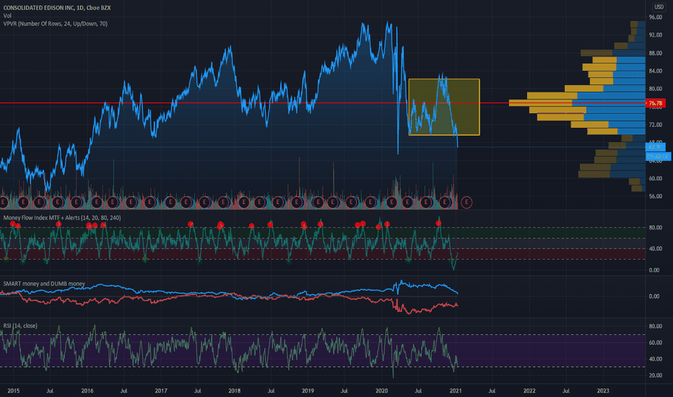Click the 2017 label on the time axis
The height and width of the screenshot is (397, 673).
tap(161, 391)
